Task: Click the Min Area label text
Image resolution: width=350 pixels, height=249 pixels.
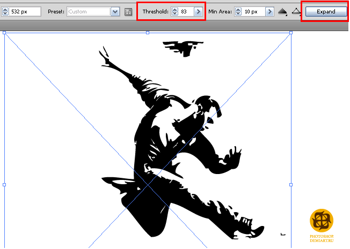Action: point(220,12)
